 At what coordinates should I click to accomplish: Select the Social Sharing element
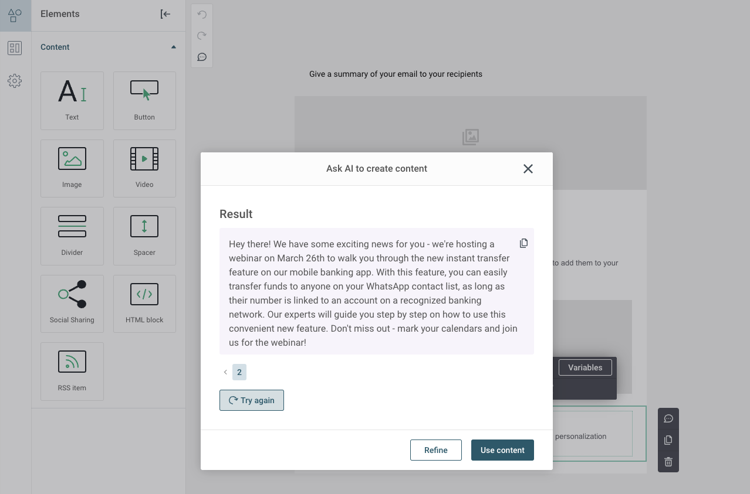pyautogui.click(x=72, y=304)
